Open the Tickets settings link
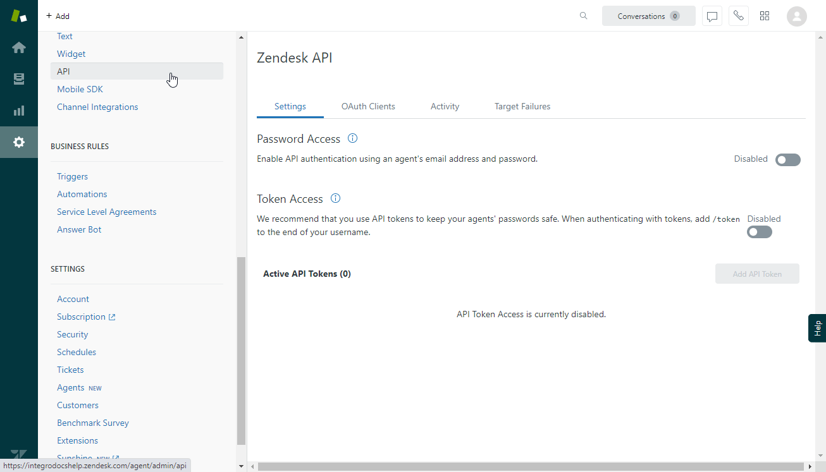Screen dimensions: 826x472 click(x=70, y=370)
